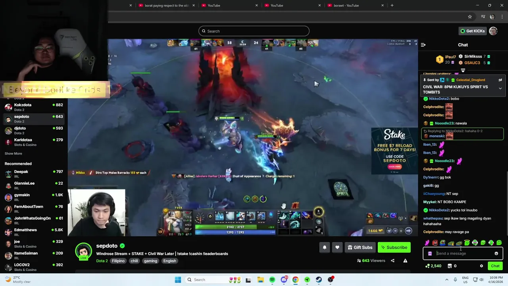Click the sepdoto channel avatar with LIVE badge
This screenshot has width=508, height=286.
83,251
